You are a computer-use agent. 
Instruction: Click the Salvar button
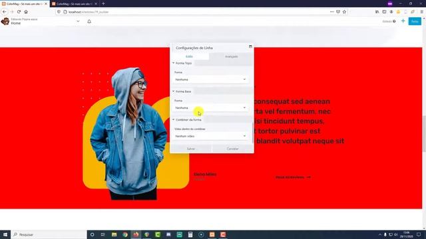(191, 149)
